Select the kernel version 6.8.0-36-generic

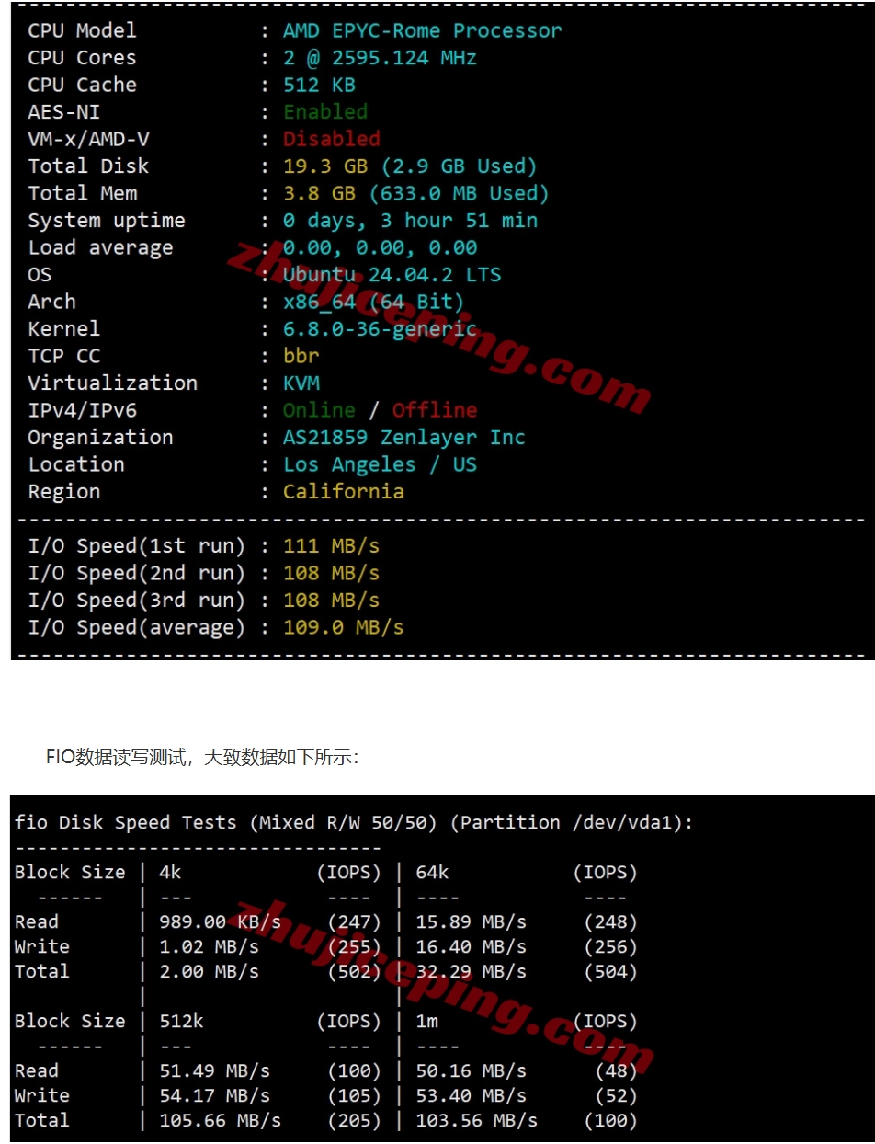pos(380,329)
